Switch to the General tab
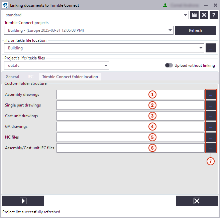This screenshot has width=220, height=218. (x=12, y=77)
